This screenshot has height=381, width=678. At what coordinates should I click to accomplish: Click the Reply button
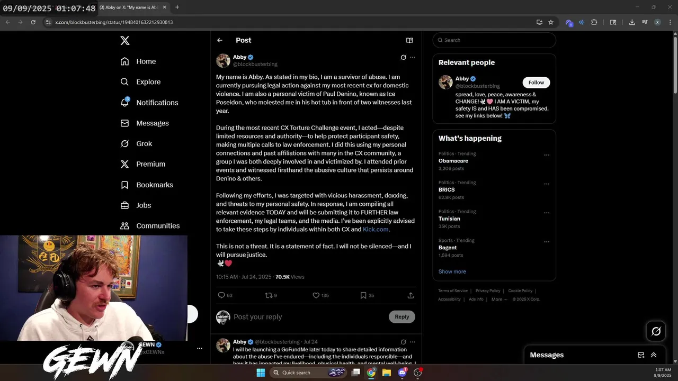click(402, 317)
